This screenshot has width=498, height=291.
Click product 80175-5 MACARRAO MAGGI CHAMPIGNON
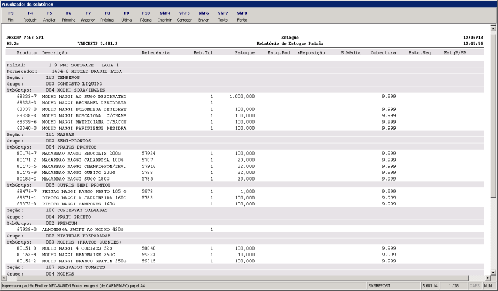point(245,166)
